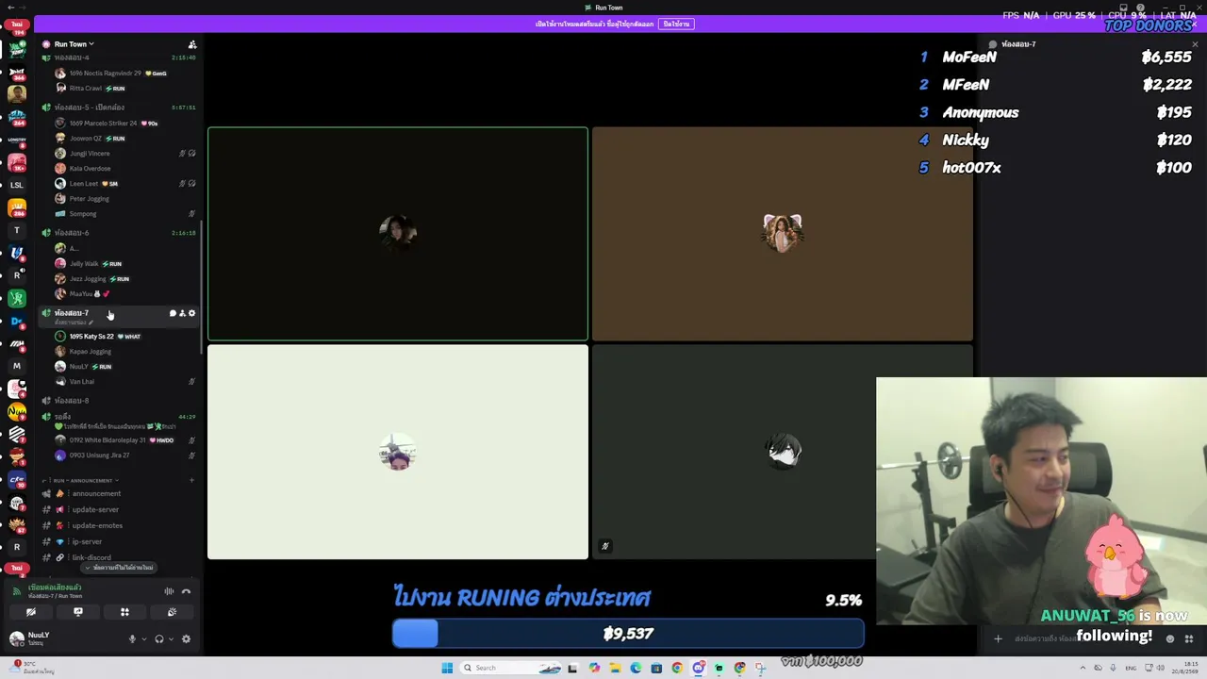1207x679 pixels.
Task: Open the Run Town server dropdown menu
Action: [74, 44]
